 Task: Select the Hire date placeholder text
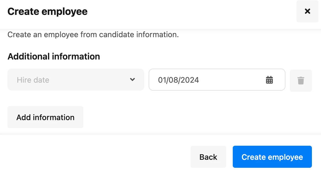33,80
